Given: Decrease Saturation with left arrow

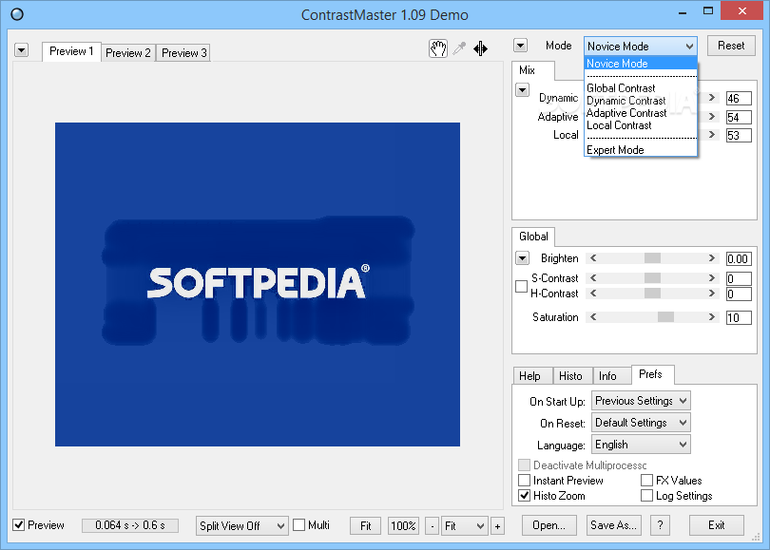Looking at the screenshot, I should coord(593,317).
